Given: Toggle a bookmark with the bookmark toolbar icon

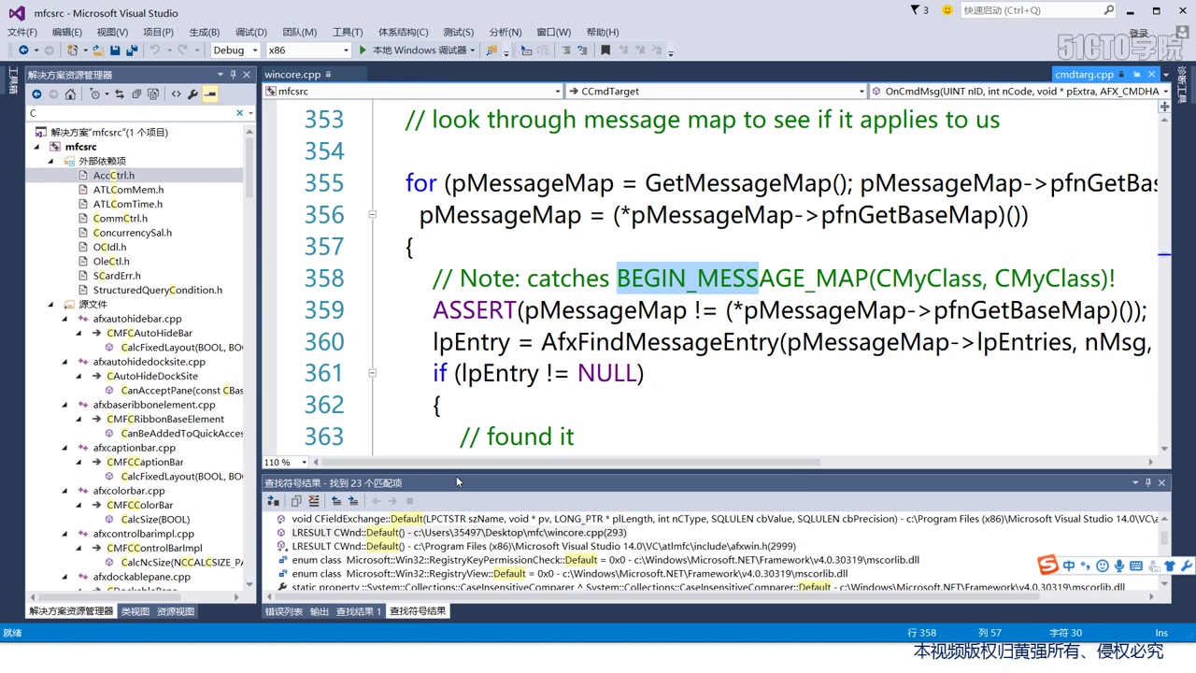Looking at the screenshot, I should [x=605, y=50].
